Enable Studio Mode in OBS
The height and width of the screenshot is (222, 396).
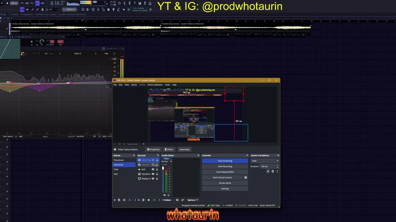(x=225, y=183)
